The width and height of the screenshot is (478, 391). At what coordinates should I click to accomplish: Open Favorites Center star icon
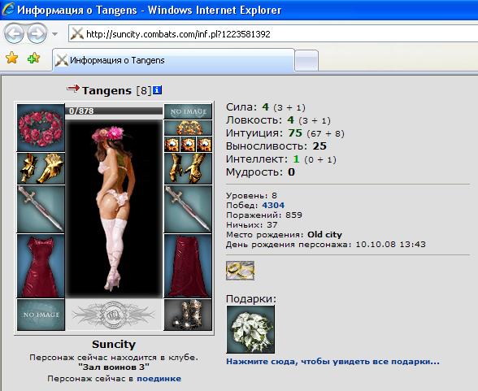click(12, 58)
